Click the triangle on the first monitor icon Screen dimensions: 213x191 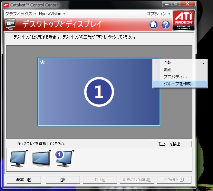27,150
